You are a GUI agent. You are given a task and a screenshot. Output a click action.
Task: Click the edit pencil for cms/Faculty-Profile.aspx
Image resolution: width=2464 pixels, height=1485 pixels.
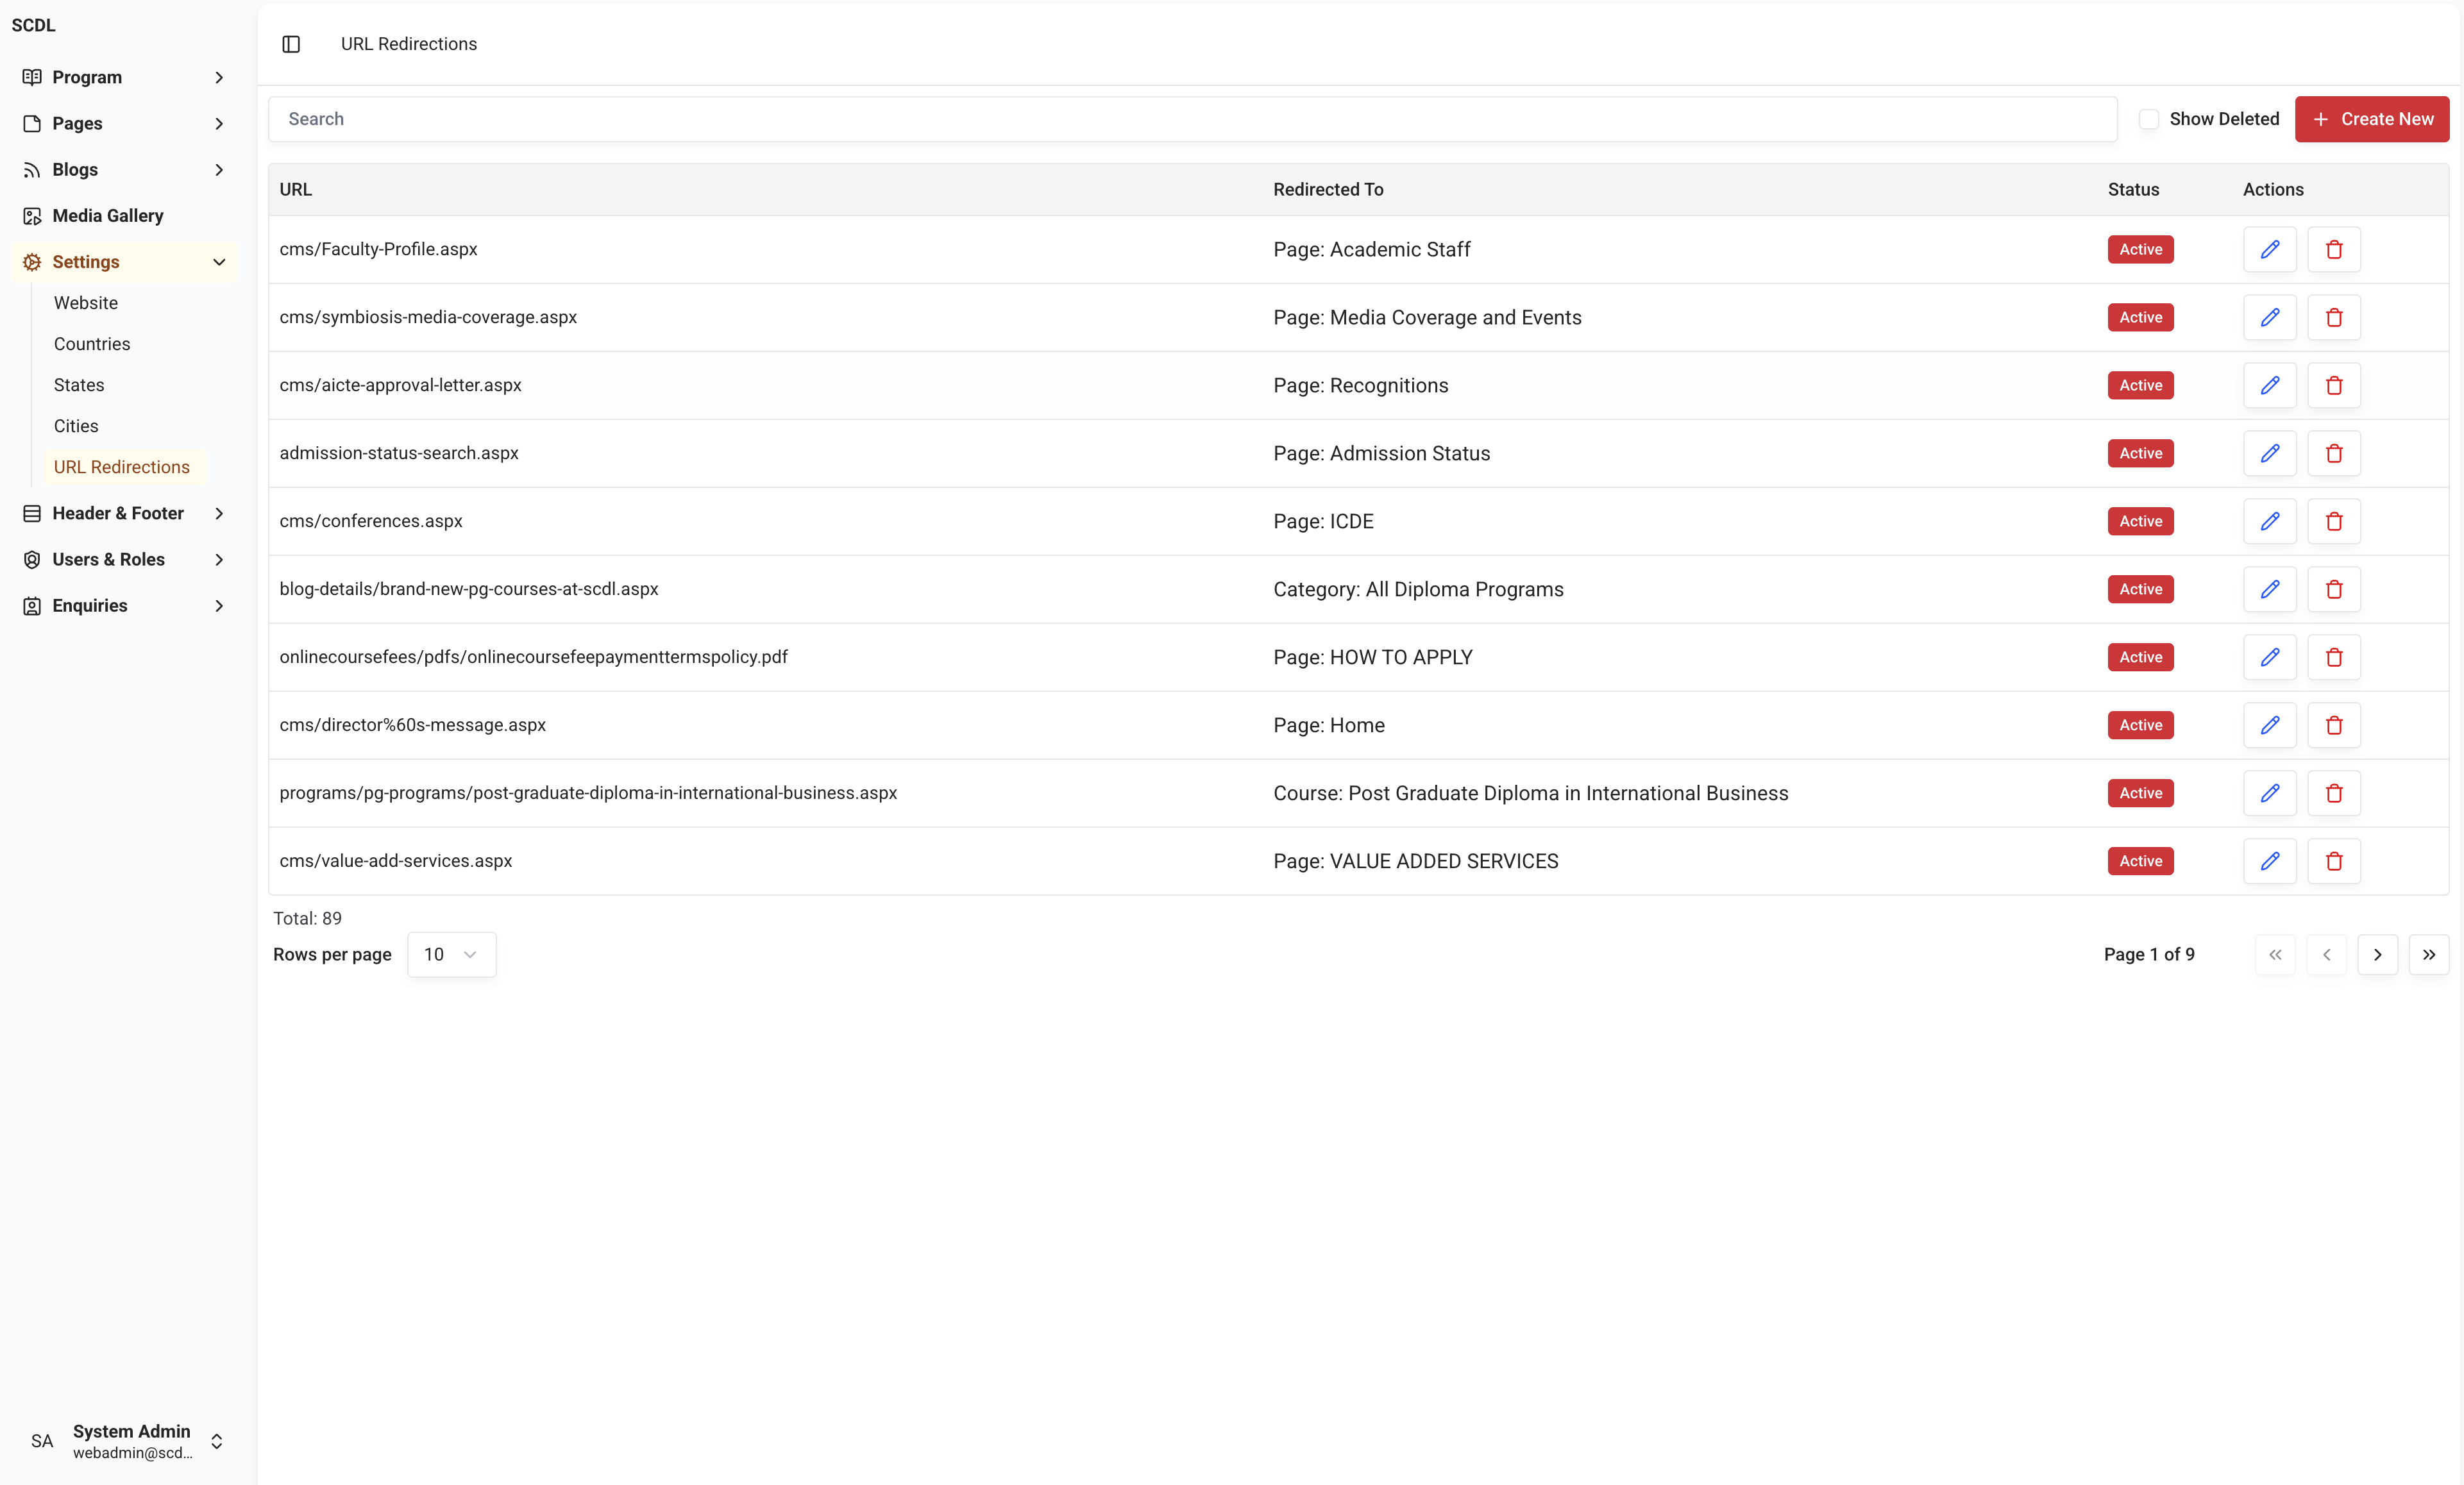[2269, 249]
